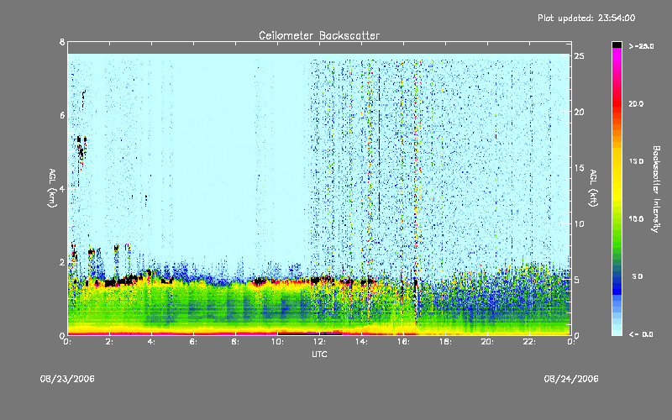Click the '20' tick on right kft axis

tap(580, 112)
